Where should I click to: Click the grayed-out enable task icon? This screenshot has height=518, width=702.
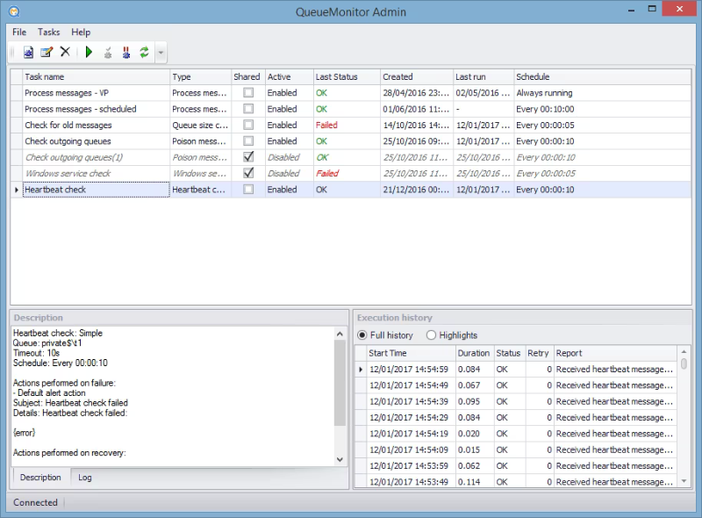[x=107, y=53]
